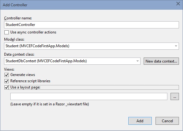Image resolution: width=183 pixels, height=131 pixels.
Task: Click the Add Controller title bar text
Action: pyautogui.click(x=15, y=5)
